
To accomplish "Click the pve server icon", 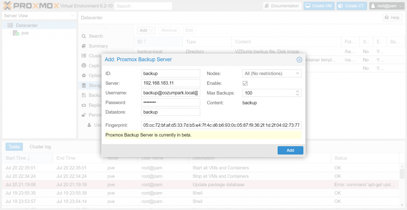I will [x=16, y=33].
